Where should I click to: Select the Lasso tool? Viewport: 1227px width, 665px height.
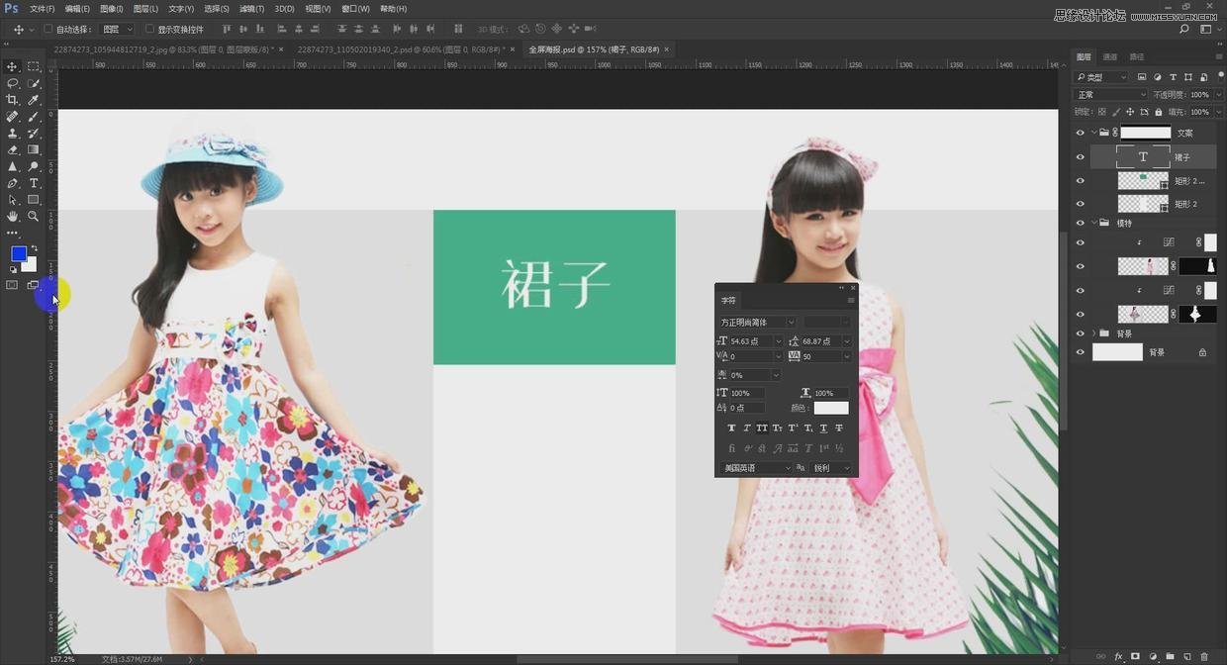click(13, 83)
